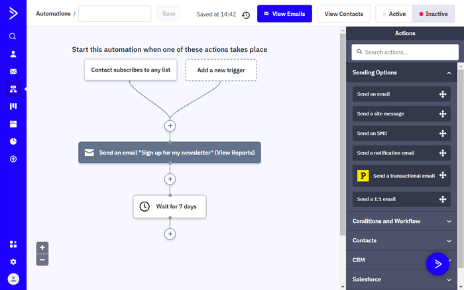Screen dimensions: 464x290
Task: Grab move handle for Send a transactional email
Action: [442, 175]
